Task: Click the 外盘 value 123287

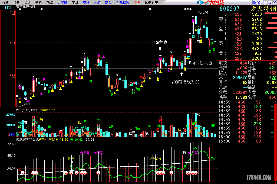Action: coord(240,92)
